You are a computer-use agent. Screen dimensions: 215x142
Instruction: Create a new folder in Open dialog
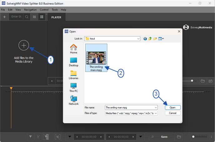click(155, 39)
